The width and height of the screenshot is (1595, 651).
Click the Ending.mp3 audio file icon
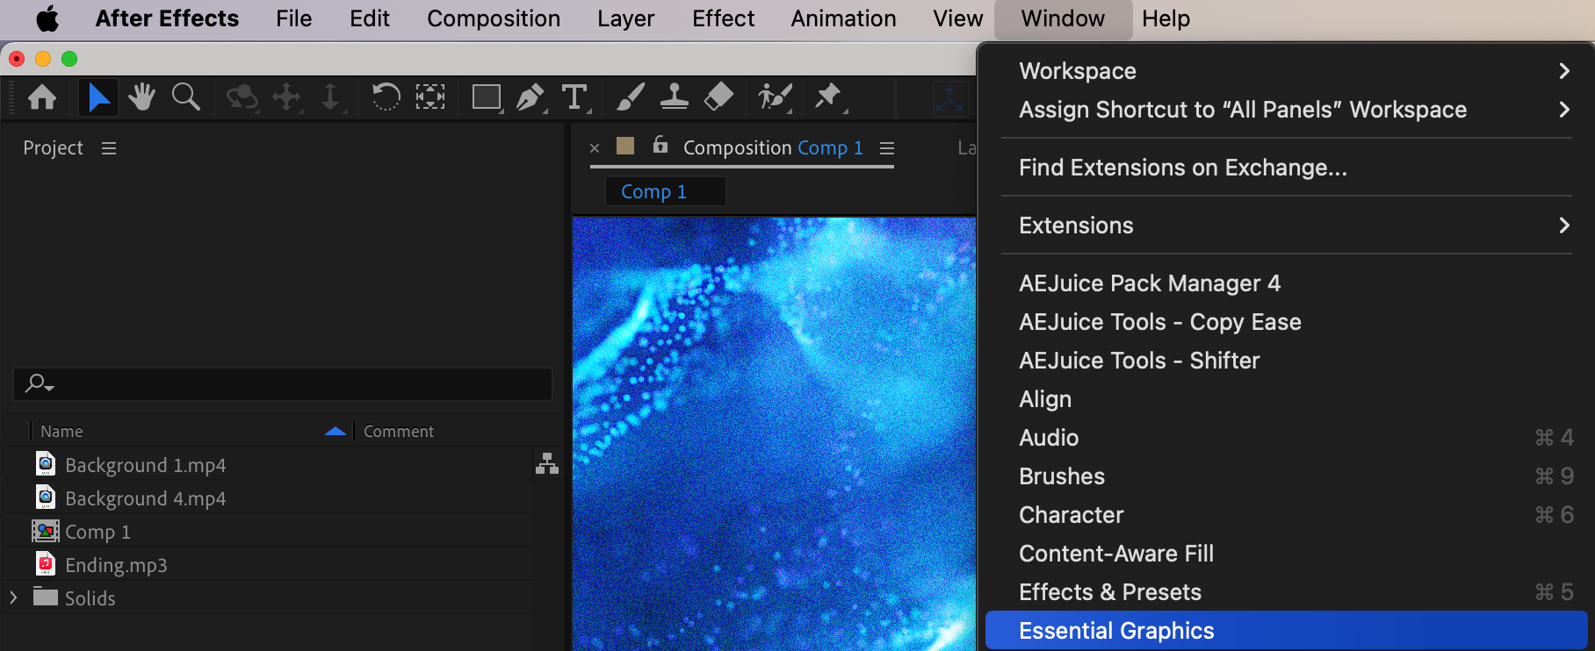click(46, 563)
